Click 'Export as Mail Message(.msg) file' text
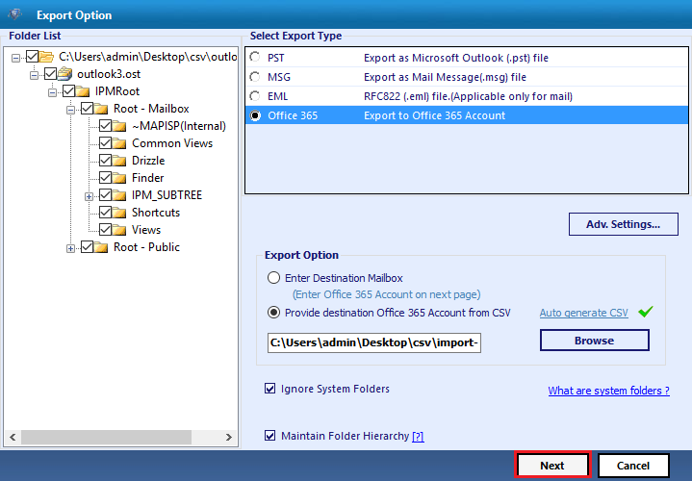 point(445,77)
